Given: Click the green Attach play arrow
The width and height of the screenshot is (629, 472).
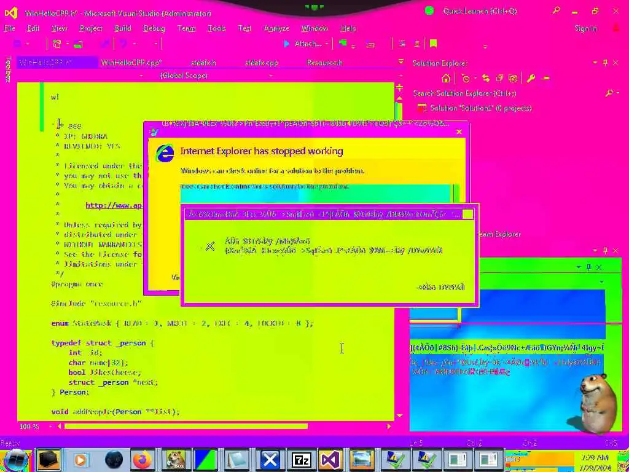Looking at the screenshot, I should 286,44.
